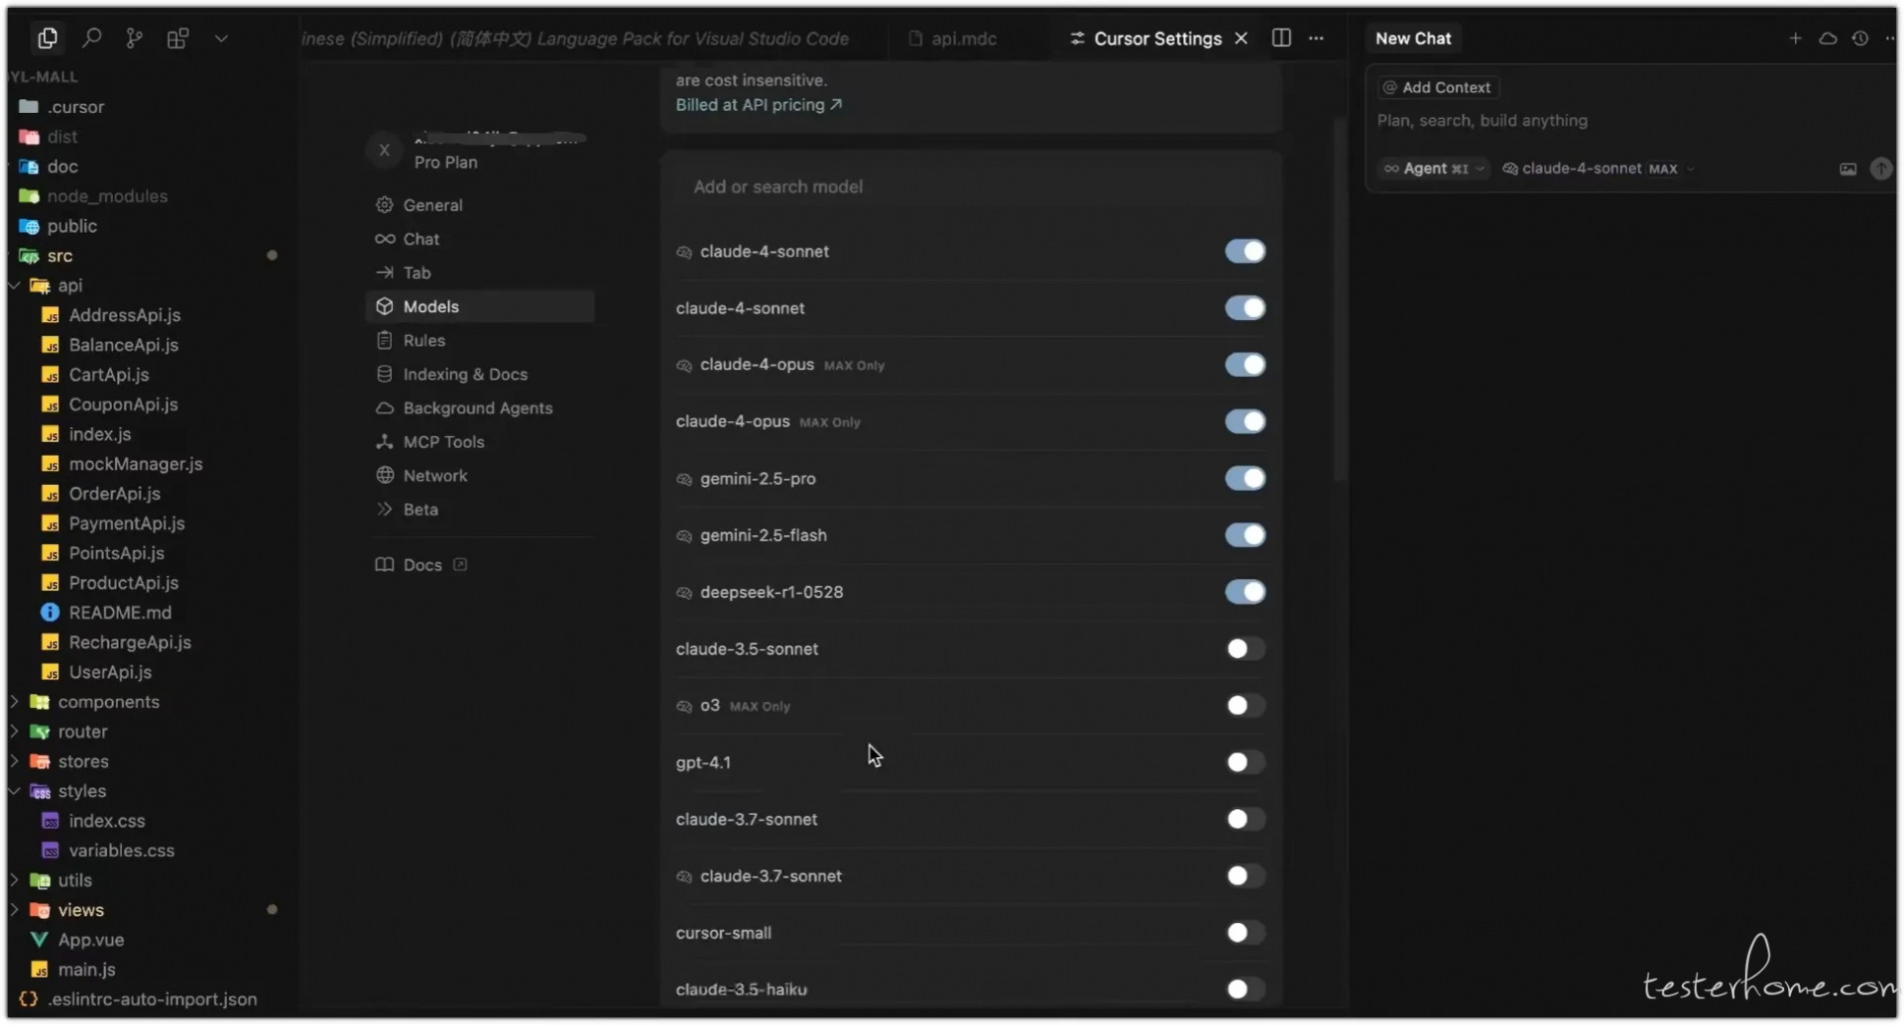1904x1025 pixels.
Task: Open the Extensions view icon
Action: [x=178, y=38]
